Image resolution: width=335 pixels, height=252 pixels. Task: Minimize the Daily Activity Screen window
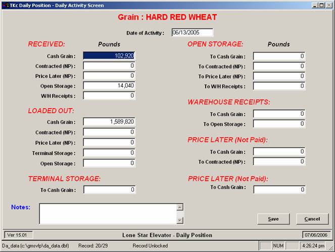(315, 5)
